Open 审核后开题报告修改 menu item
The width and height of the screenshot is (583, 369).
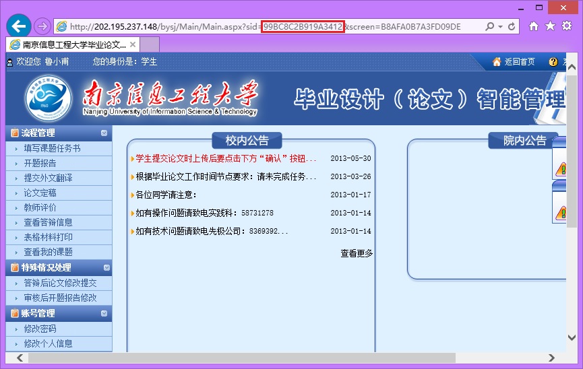[59, 298]
